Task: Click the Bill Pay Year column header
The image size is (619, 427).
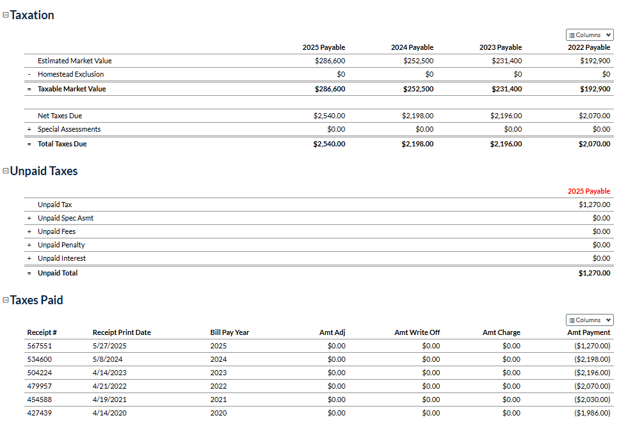Action: click(x=229, y=332)
